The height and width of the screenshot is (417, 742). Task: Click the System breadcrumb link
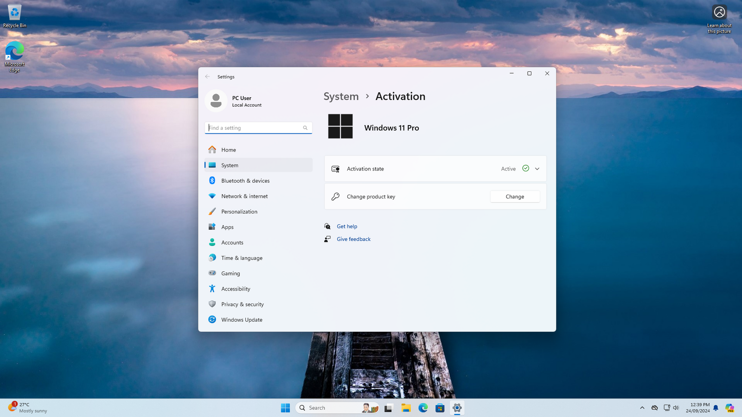click(341, 96)
